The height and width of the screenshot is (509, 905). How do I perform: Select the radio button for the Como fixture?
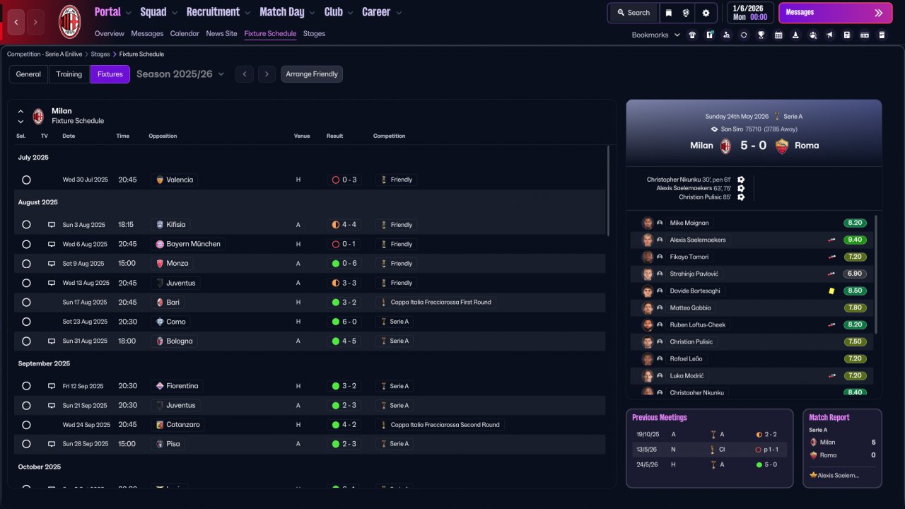point(26,322)
